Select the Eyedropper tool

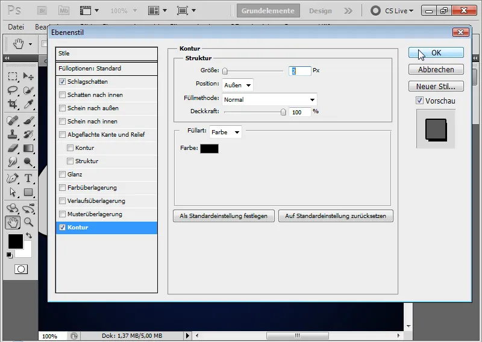28,104
